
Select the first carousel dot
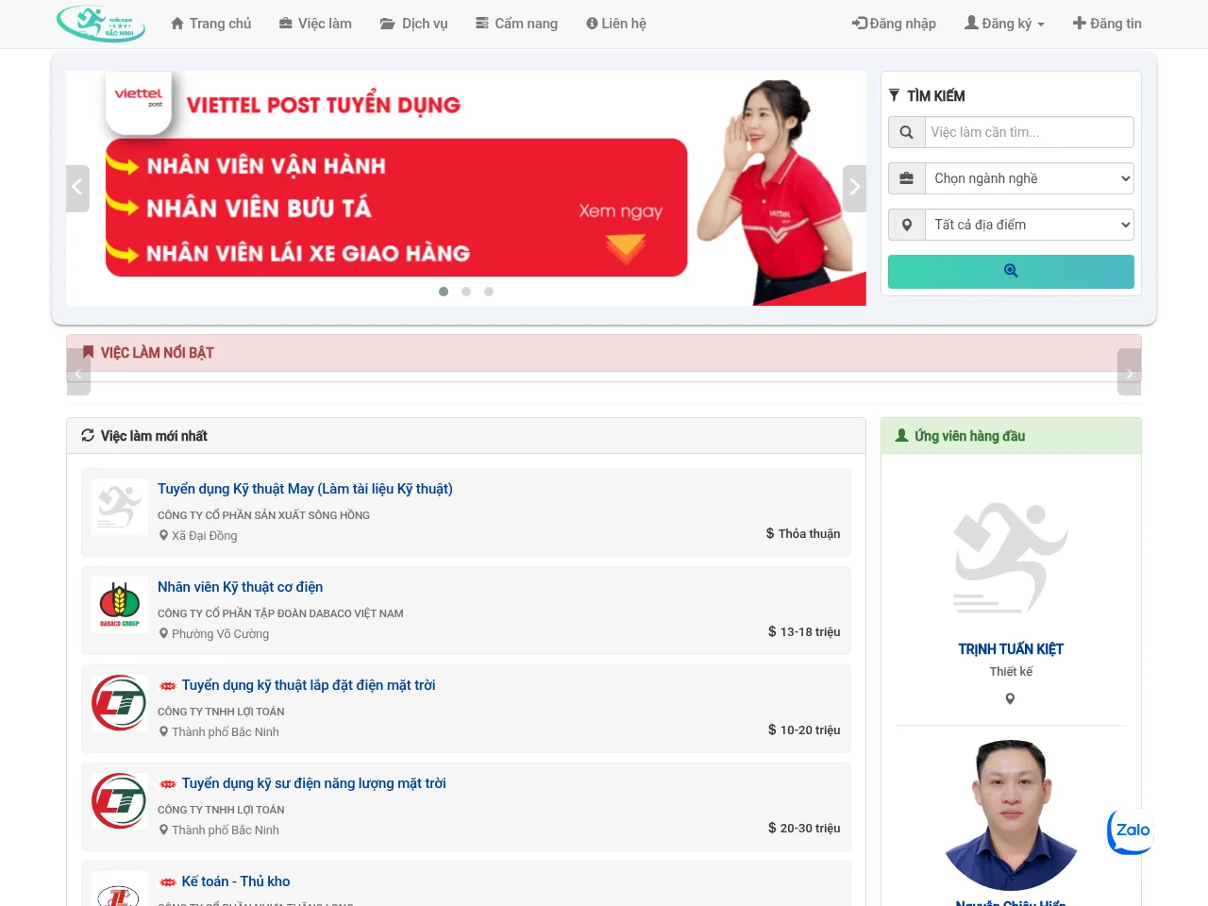(444, 292)
